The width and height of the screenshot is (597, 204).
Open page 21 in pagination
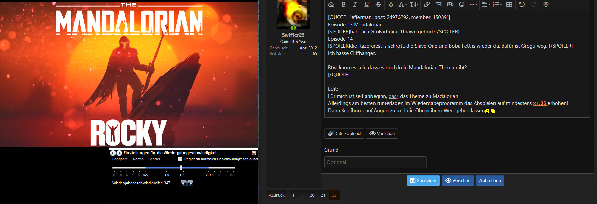click(323, 195)
